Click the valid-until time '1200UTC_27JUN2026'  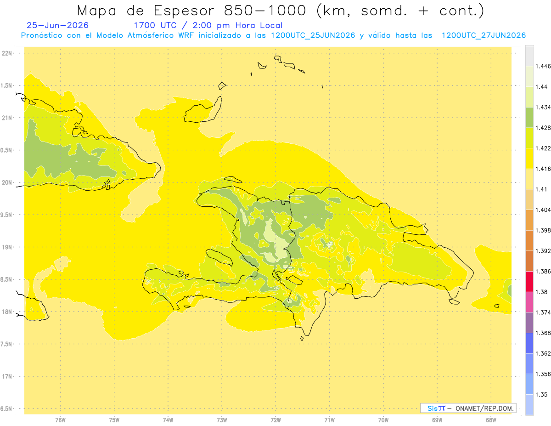click(x=484, y=35)
